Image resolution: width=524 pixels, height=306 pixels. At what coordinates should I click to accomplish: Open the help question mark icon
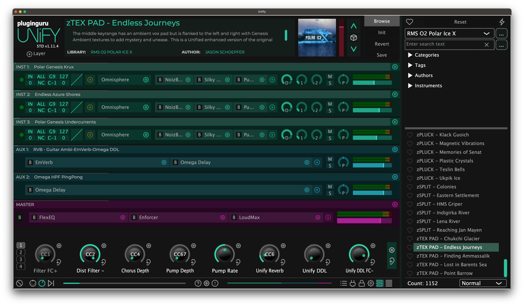(x=198, y=283)
